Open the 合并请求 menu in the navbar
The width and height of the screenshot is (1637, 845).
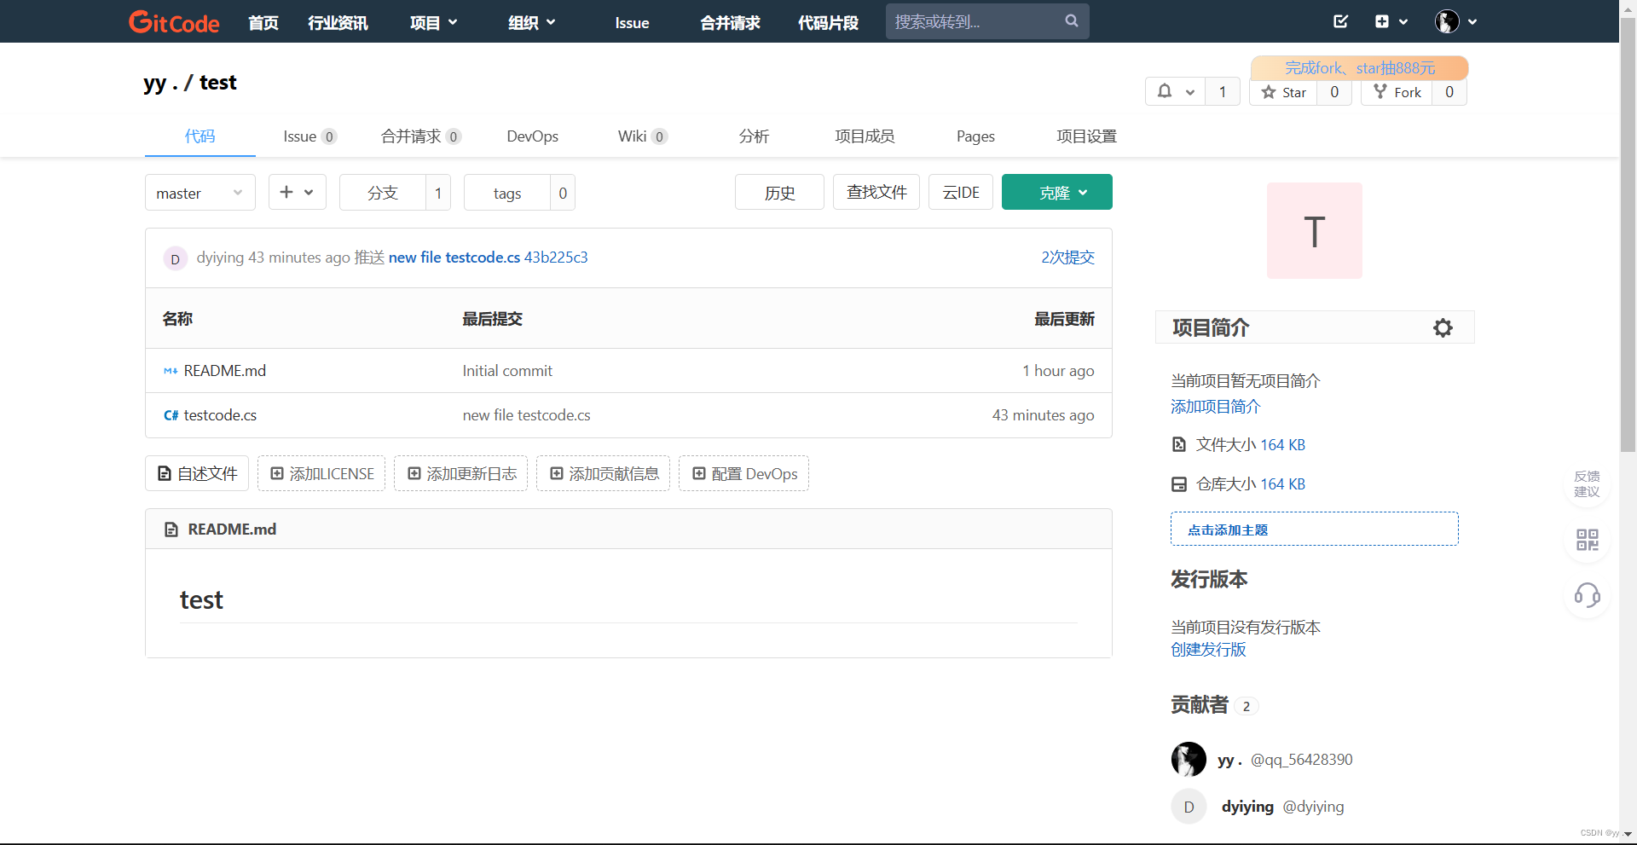coord(729,23)
